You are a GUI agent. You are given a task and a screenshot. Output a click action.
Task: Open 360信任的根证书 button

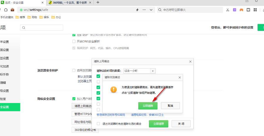pos(85,130)
